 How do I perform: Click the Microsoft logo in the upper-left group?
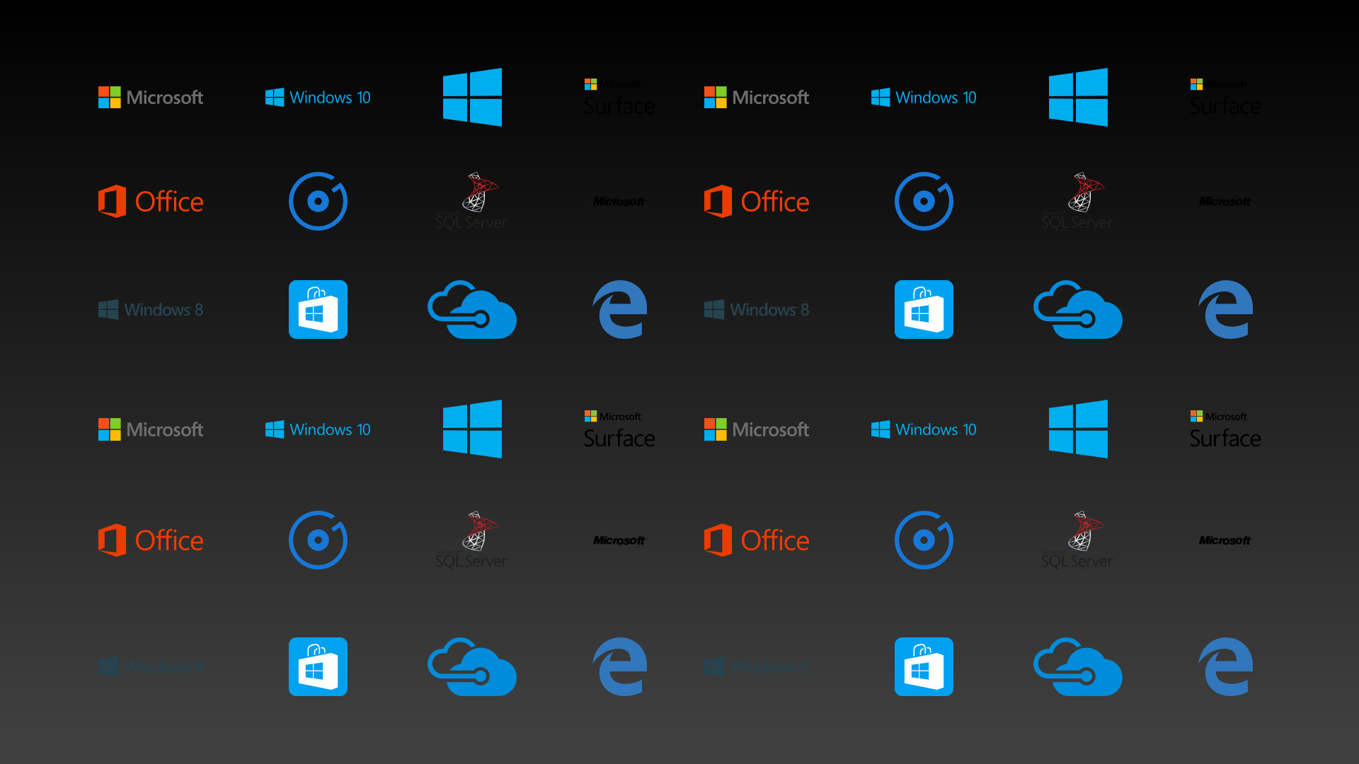pyautogui.click(x=151, y=98)
